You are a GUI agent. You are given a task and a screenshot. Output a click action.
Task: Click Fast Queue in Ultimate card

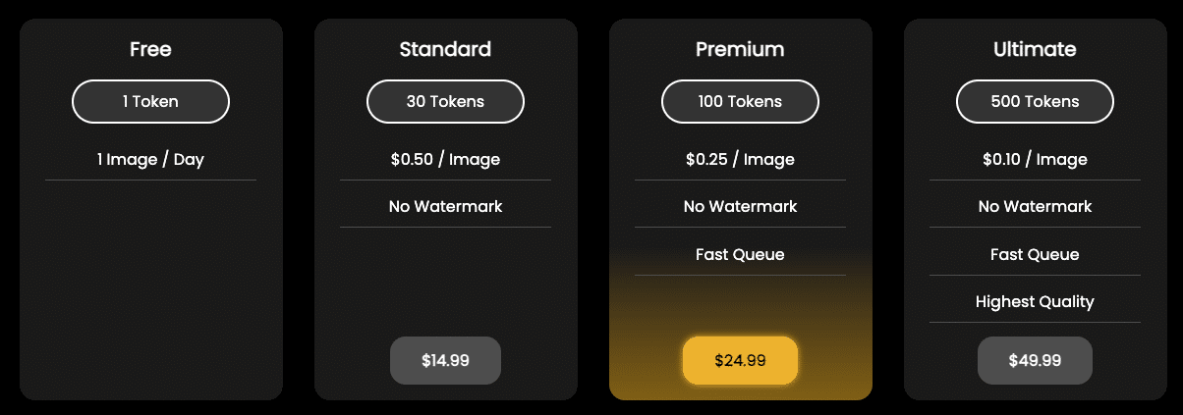(x=1035, y=254)
